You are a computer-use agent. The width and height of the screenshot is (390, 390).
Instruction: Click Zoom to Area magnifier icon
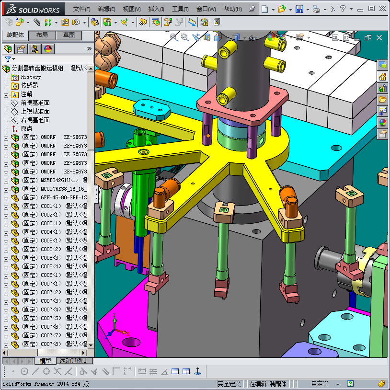(x=184, y=37)
